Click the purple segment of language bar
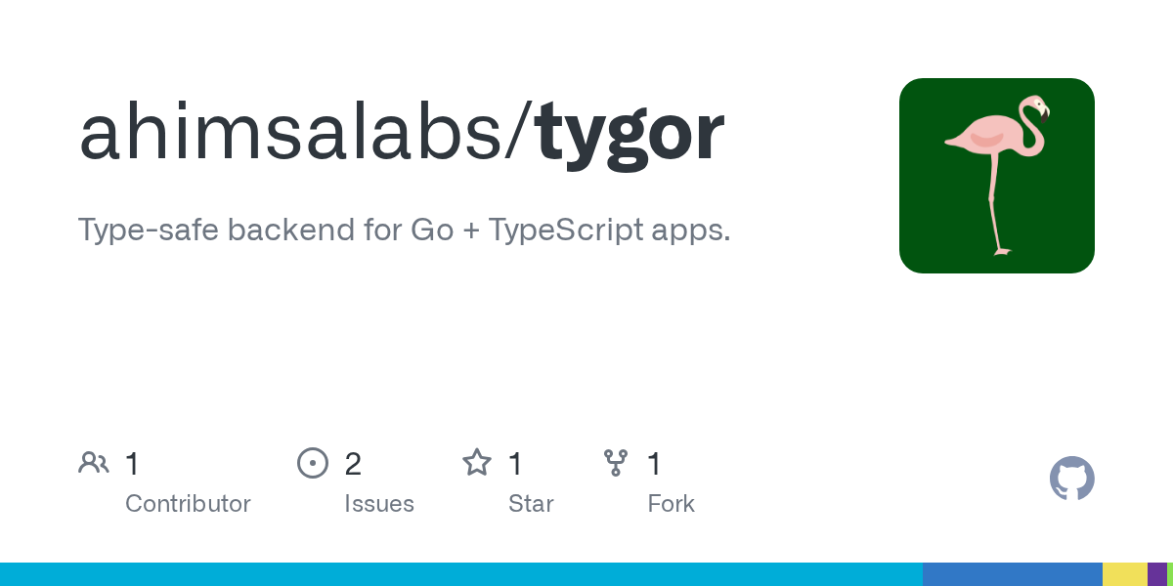Image resolution: width=1173 pixels, height=586 pixels. [x=1156, y=574]
